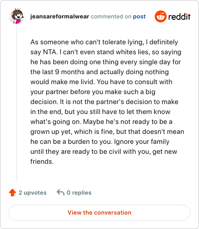Screen dimensions: 199x229
Task: Click the Reddit Snoo logo icon
Action: (x=160, y=16)
